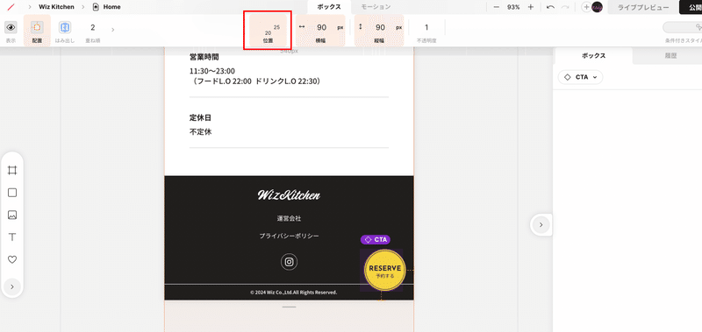The width and height of the screenshot is (702, 332).
Task: Expand the left toolbar with bottom chevron
Action: tap(12, 286)
